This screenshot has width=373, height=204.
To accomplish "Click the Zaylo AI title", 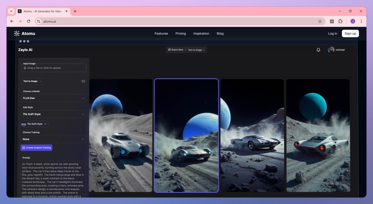I will tap(25, 50).
